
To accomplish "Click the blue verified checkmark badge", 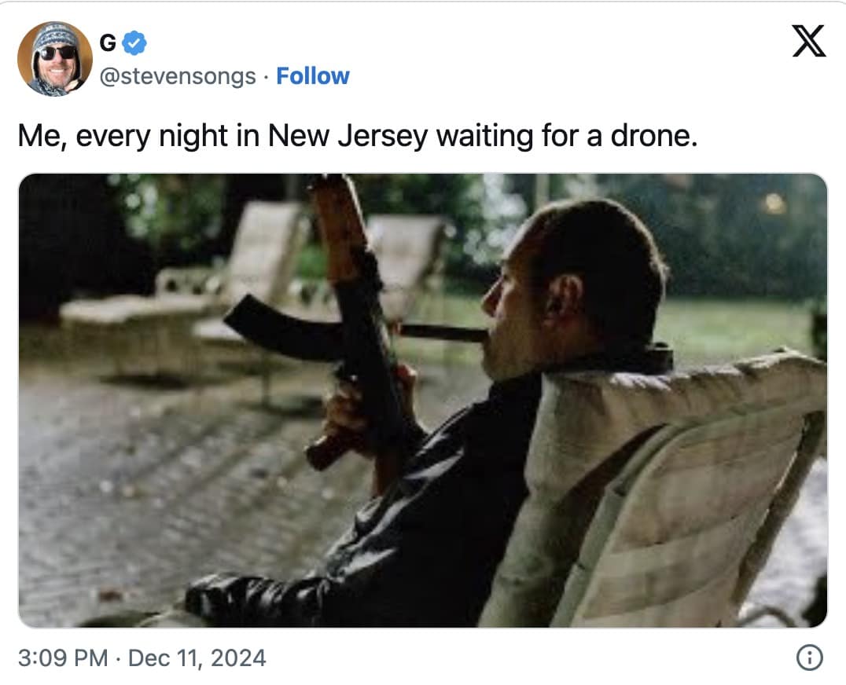I will [135, 44].
